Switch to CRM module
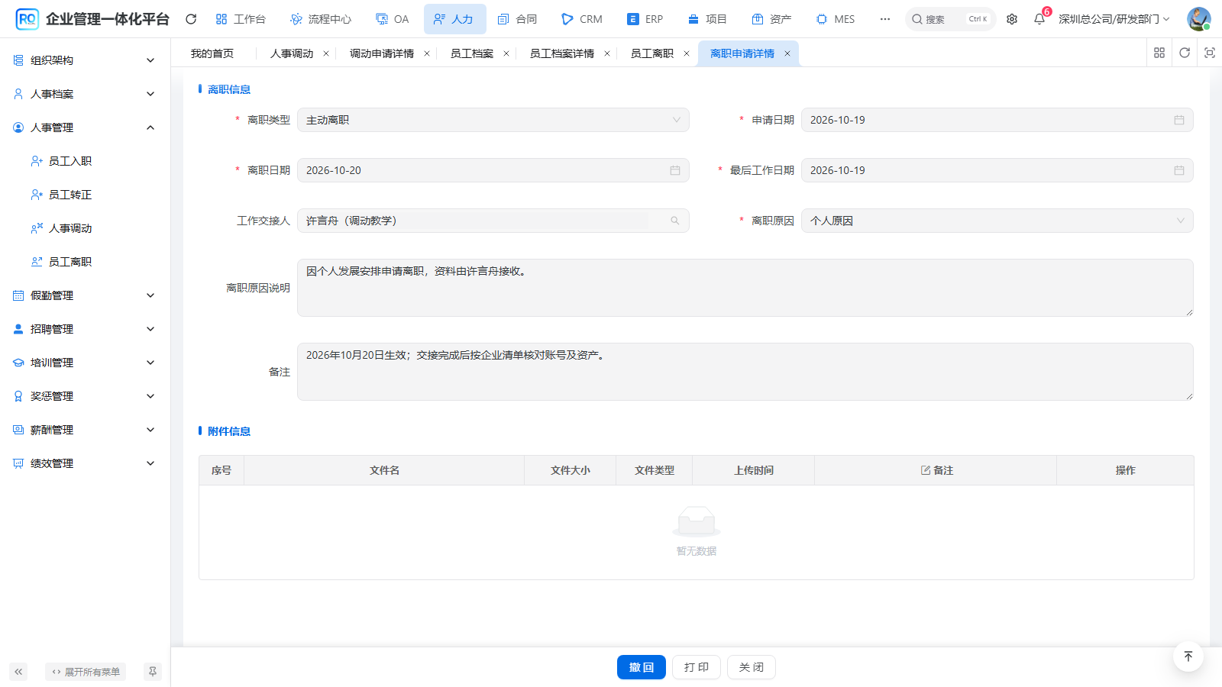Image resolution: width=1222 pixels, height=687 pixels. click(x=582, y=19)
